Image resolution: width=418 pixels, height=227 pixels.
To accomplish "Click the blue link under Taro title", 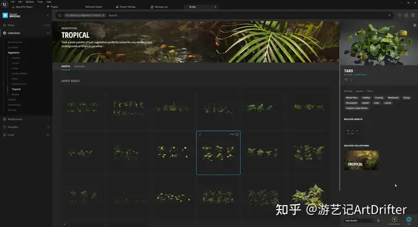I will click(361, 75).
